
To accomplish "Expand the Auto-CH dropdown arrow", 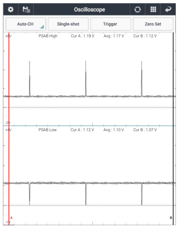I will pyautogui.click(x=42, y=27).
